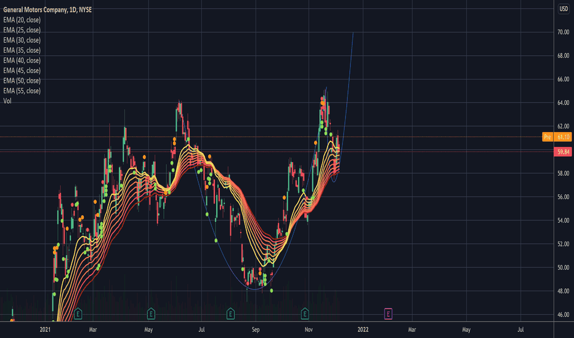574x338 pixels.
Task: Click the earnings E marker near March 2021
Action: (78, 313)
